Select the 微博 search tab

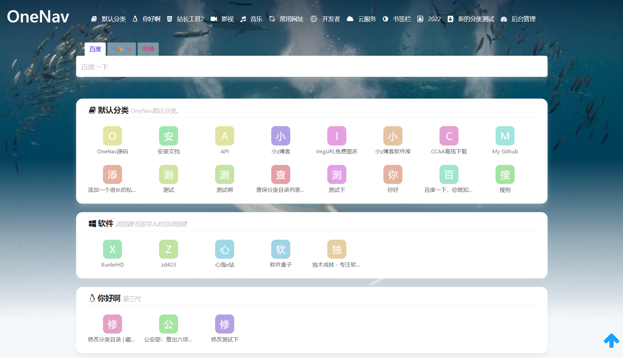[148, 49]
